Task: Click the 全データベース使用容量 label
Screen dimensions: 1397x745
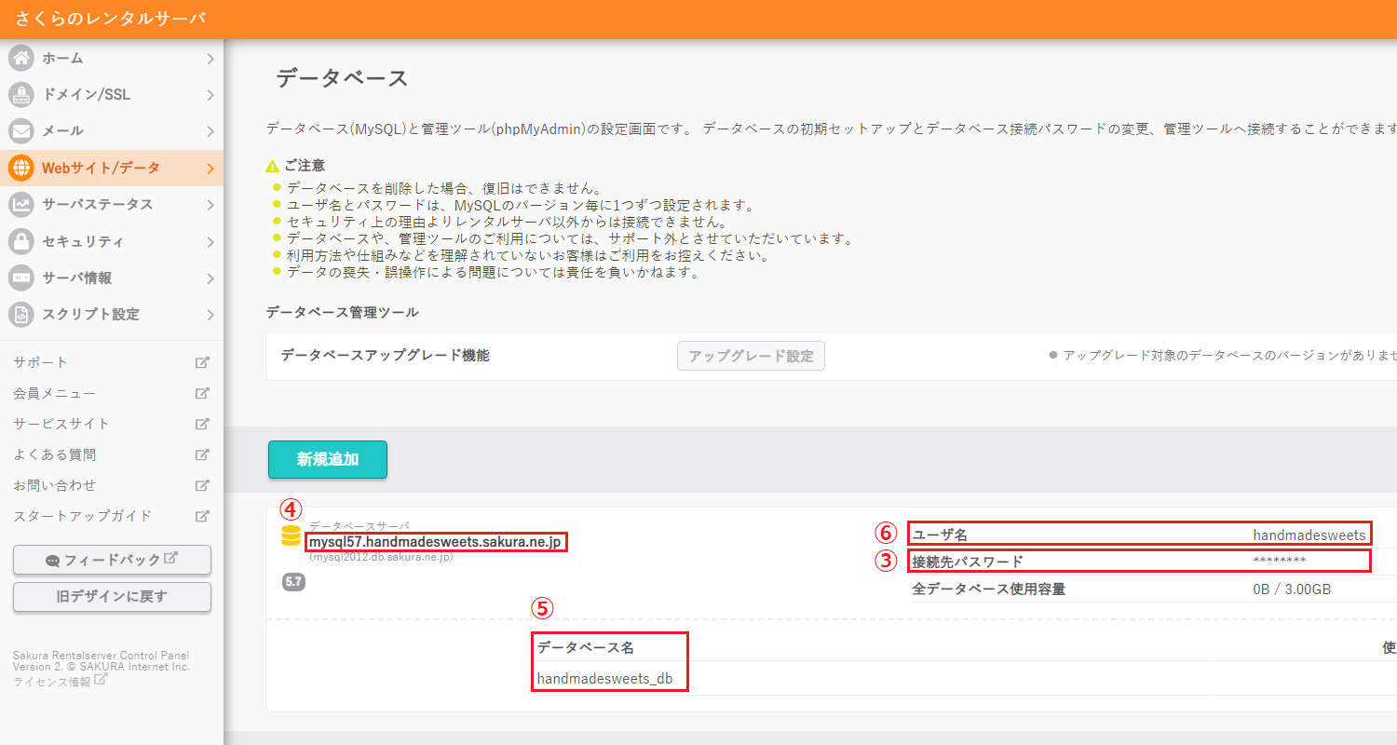Action: 989,589
